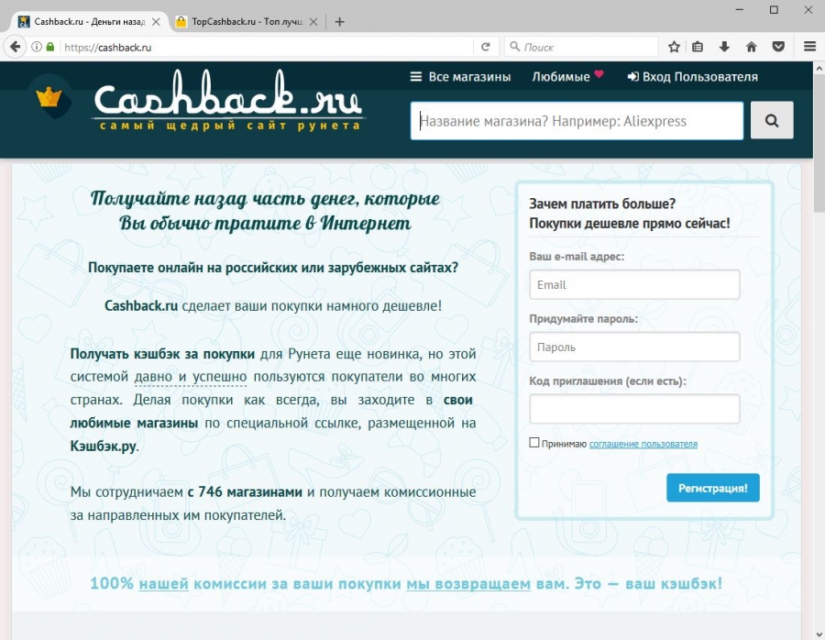The image size is (825, 640).
Task: Open the Firefox hamburger menu
Action: pos(809,47)
